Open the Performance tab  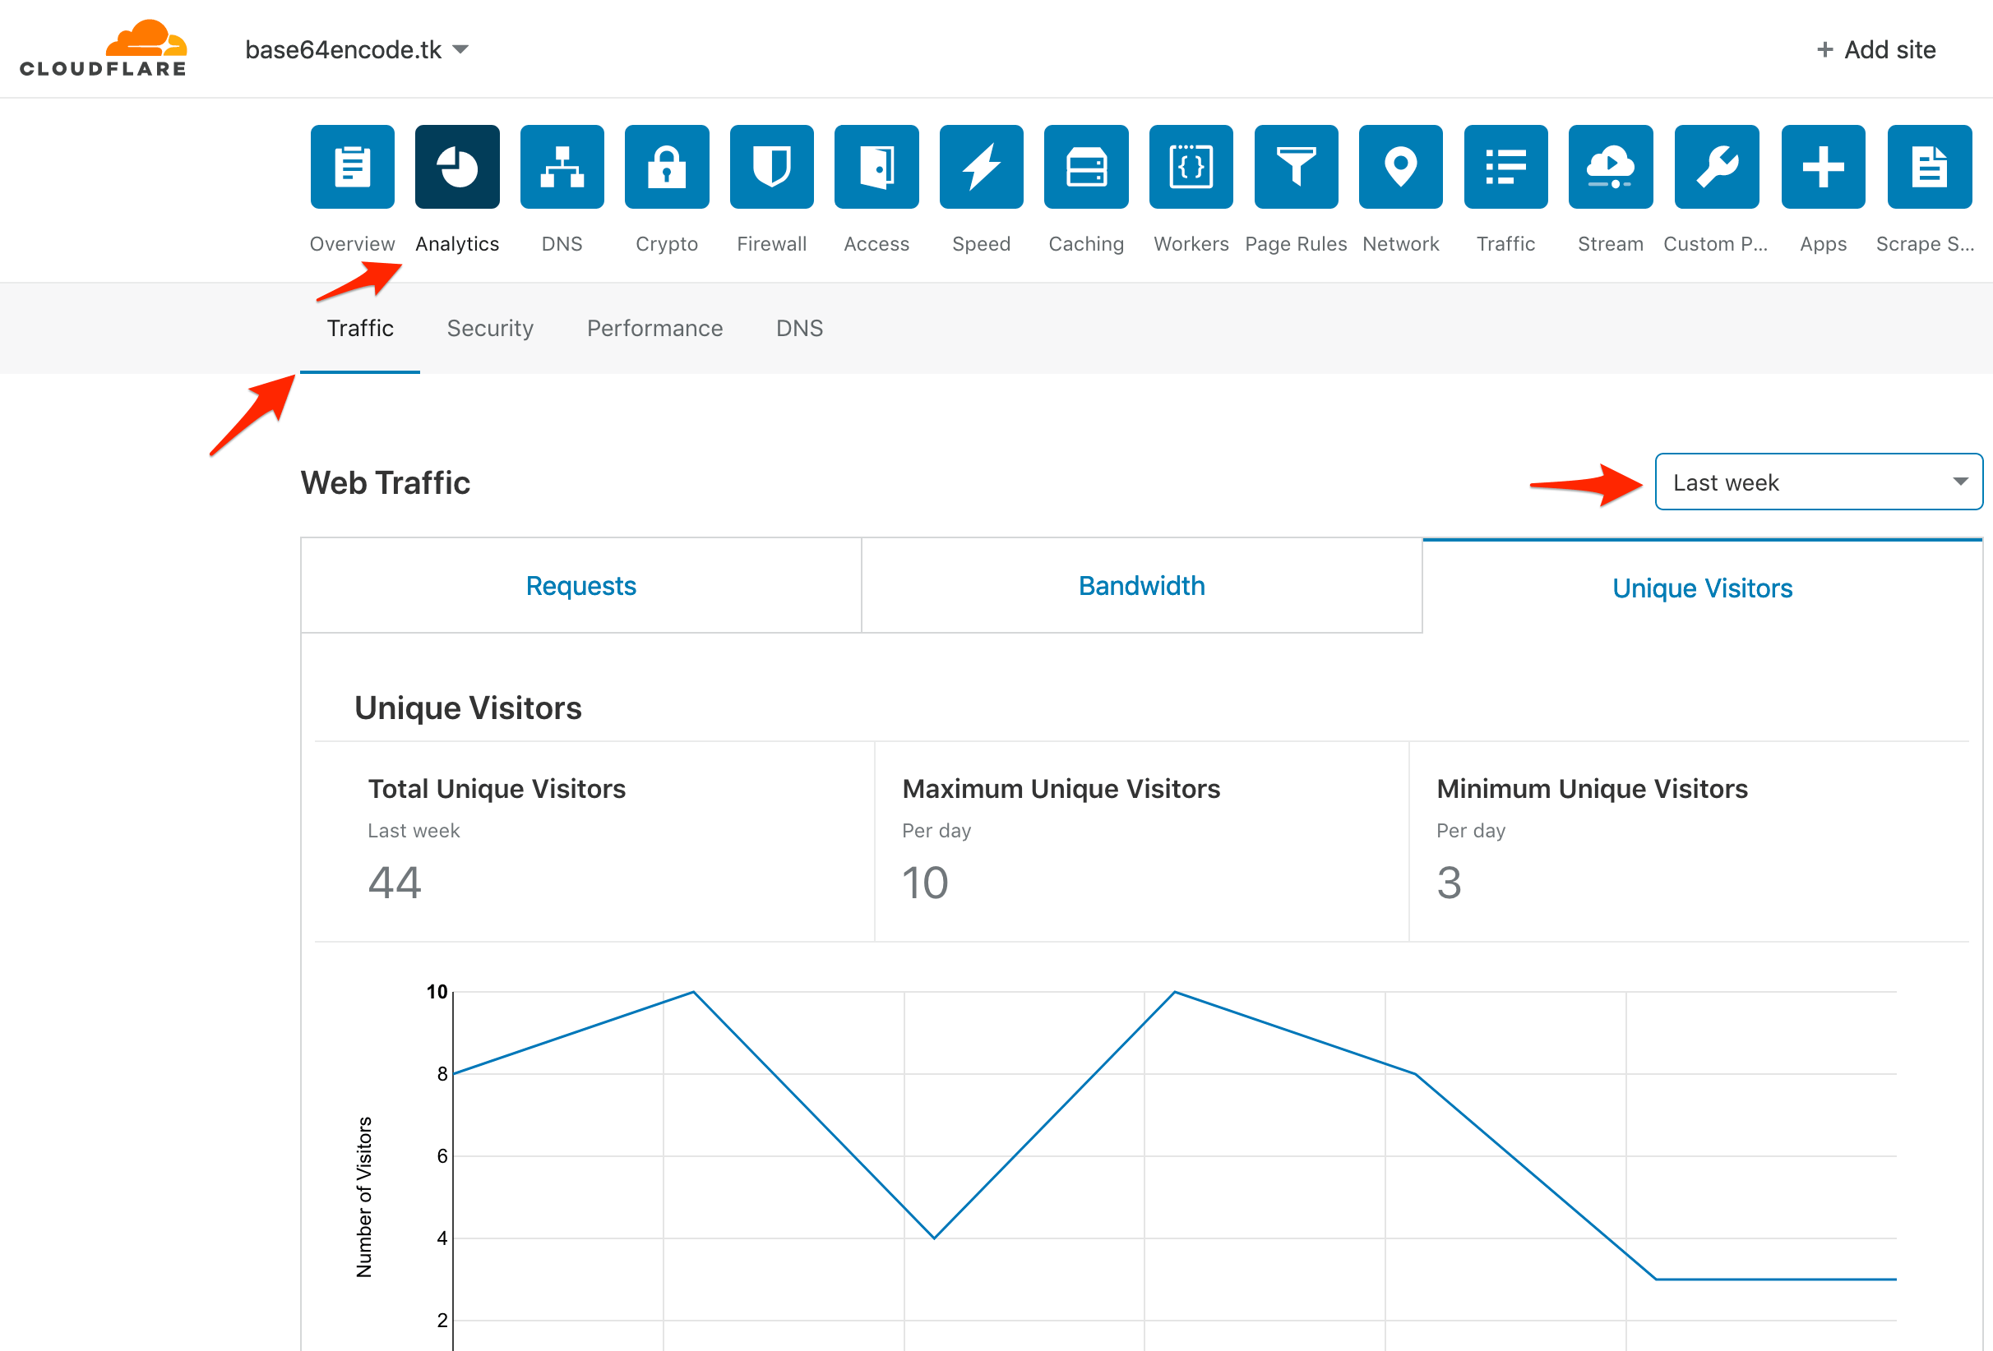654,329
